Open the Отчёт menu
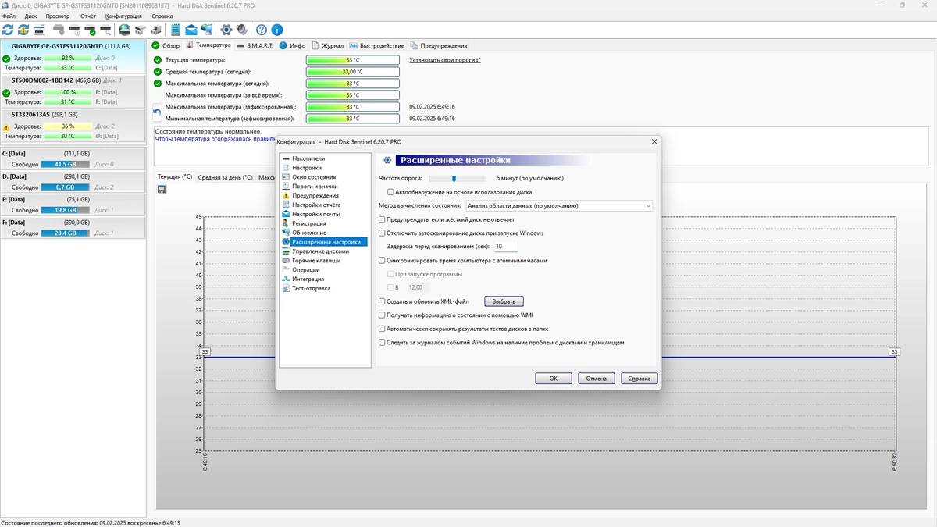 88,16
